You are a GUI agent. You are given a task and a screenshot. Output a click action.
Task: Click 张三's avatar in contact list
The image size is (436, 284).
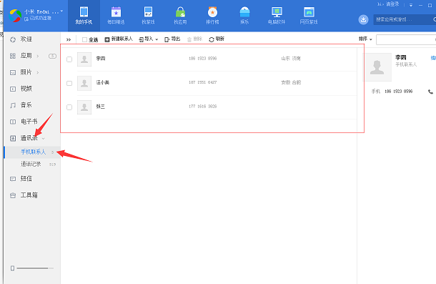[x=84, y=107]
